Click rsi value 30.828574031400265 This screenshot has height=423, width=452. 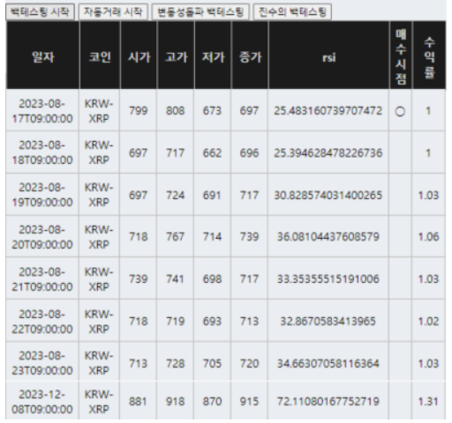pos(328,195)
